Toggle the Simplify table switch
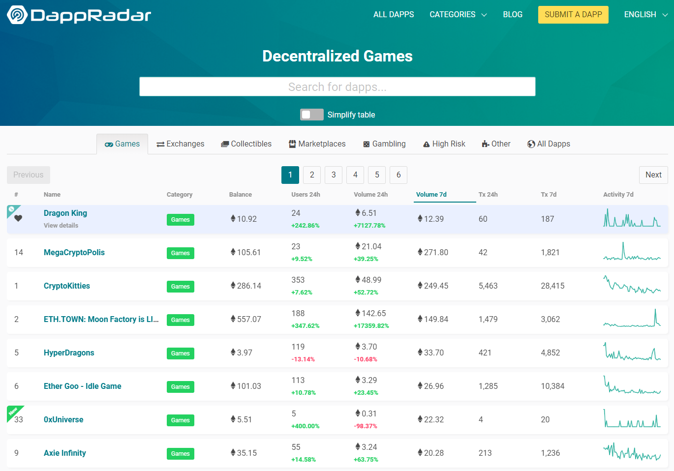 (312, 115)
